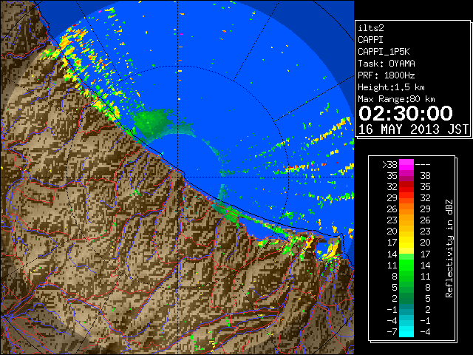
Task: Click the 'Task: OYAMA' line
Action: pos(387,64)
